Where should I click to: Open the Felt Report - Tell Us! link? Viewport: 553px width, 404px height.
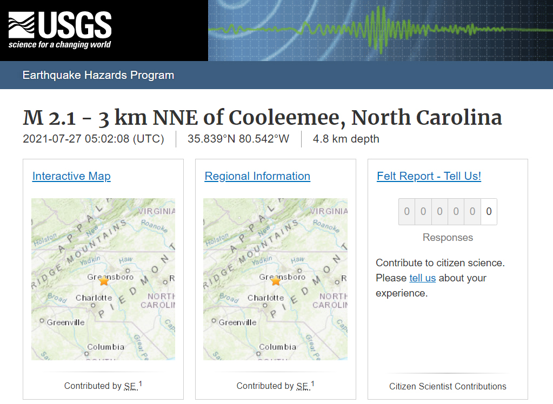429,176
